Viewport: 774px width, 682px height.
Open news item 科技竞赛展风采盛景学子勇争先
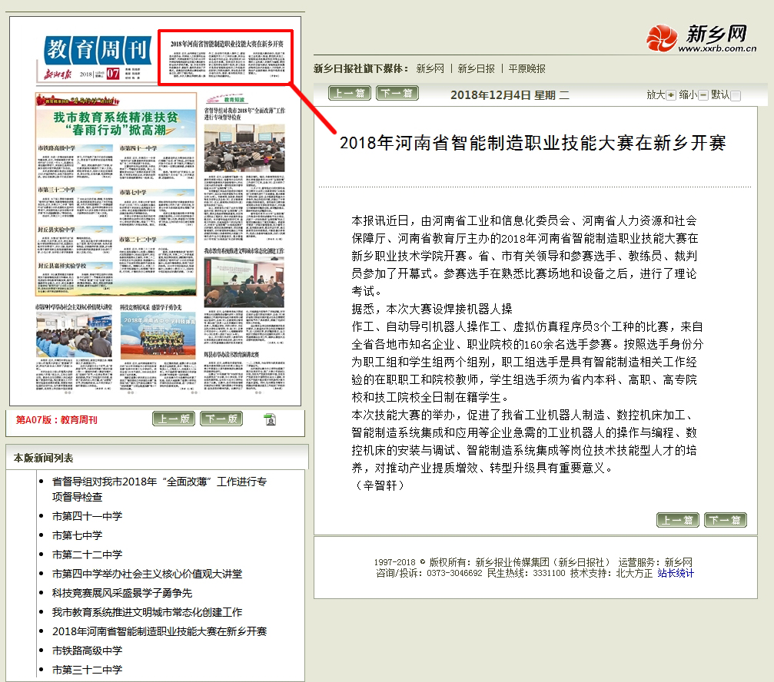coord(121,593)
